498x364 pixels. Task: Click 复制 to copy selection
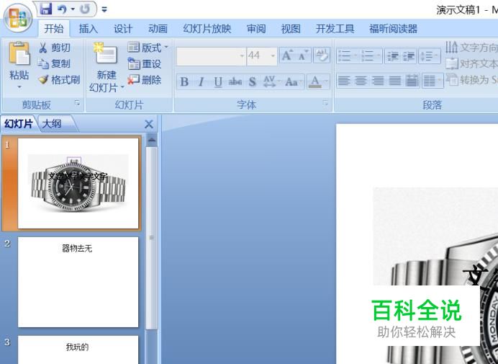click(x=55, y=63)
